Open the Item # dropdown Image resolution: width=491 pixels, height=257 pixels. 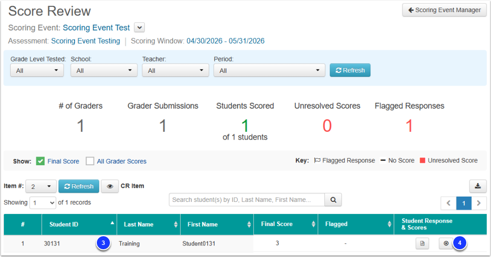tap(41, 186)
